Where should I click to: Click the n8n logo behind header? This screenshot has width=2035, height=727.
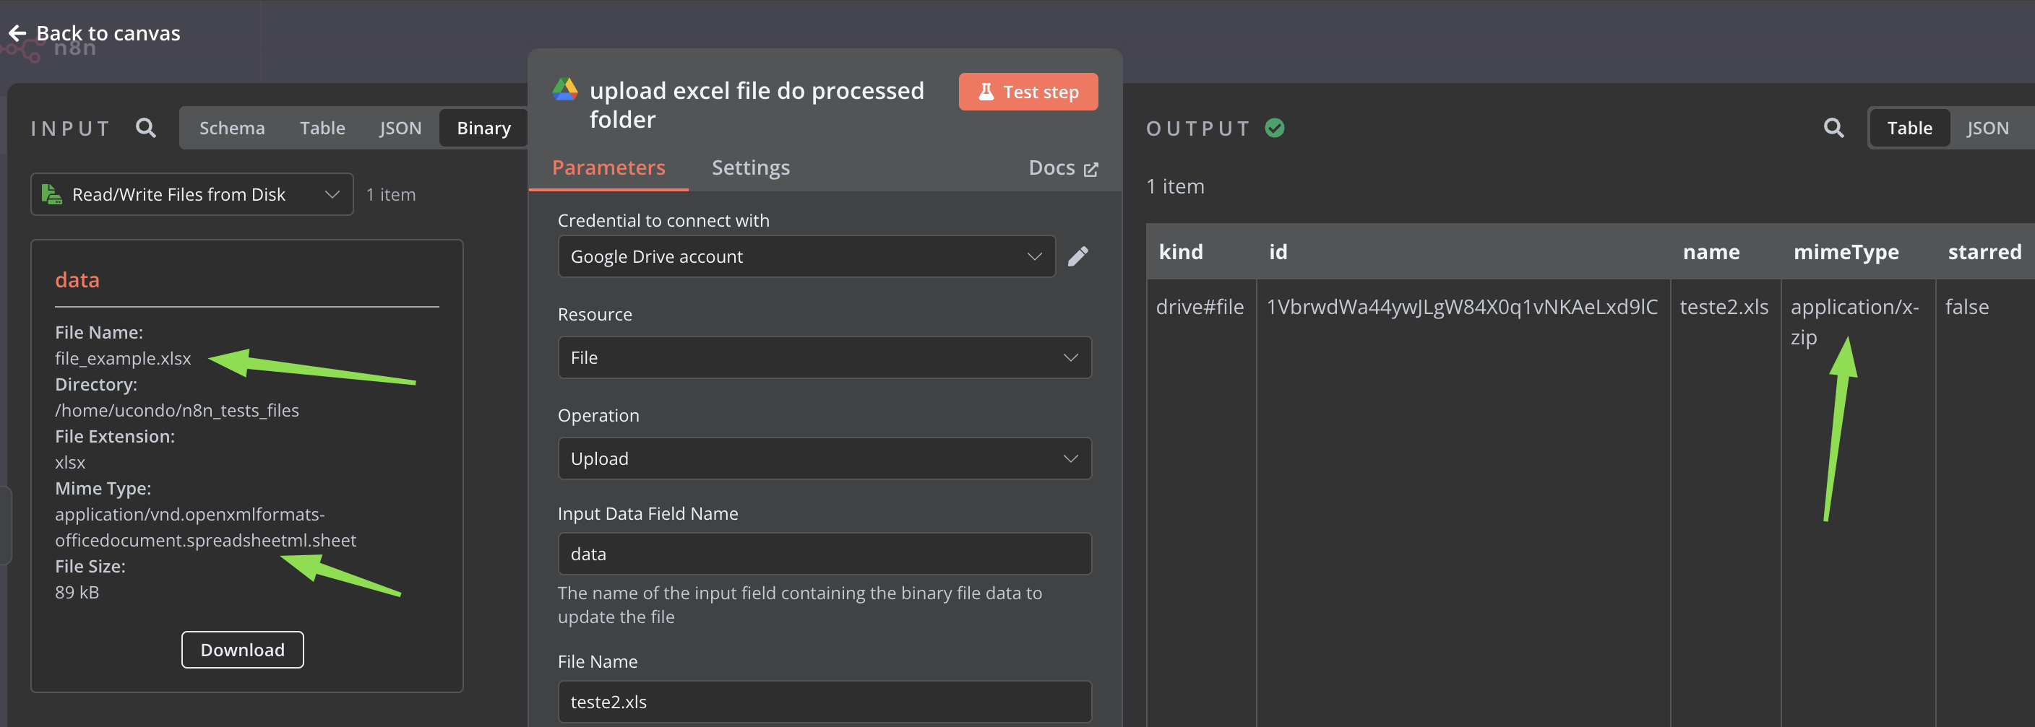pyautogui.click(x=49, y=49)
